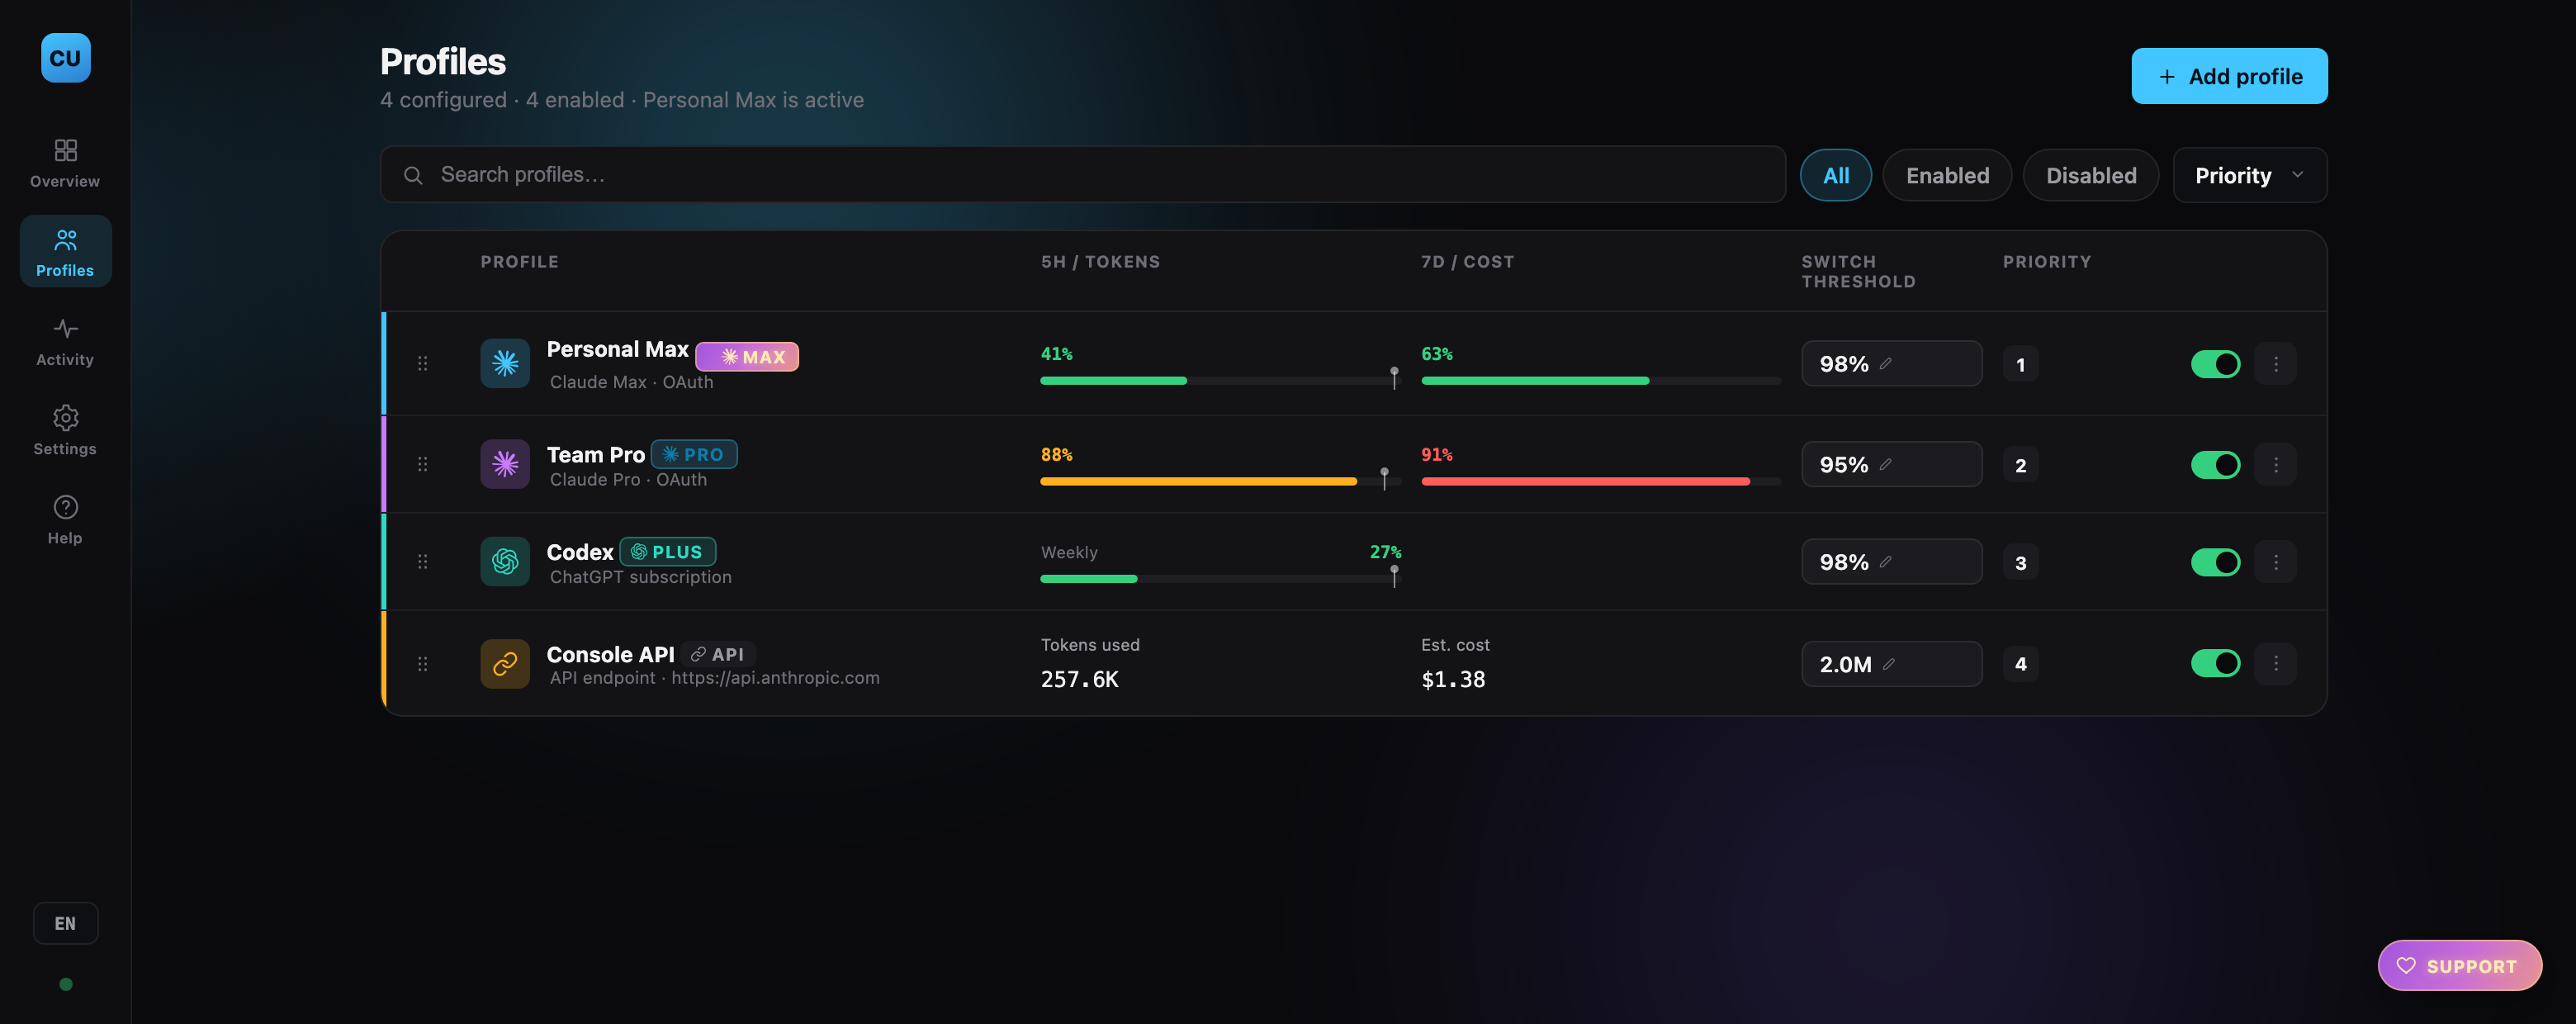Click Team Pro 7D usage bar at 91%

1600,482
